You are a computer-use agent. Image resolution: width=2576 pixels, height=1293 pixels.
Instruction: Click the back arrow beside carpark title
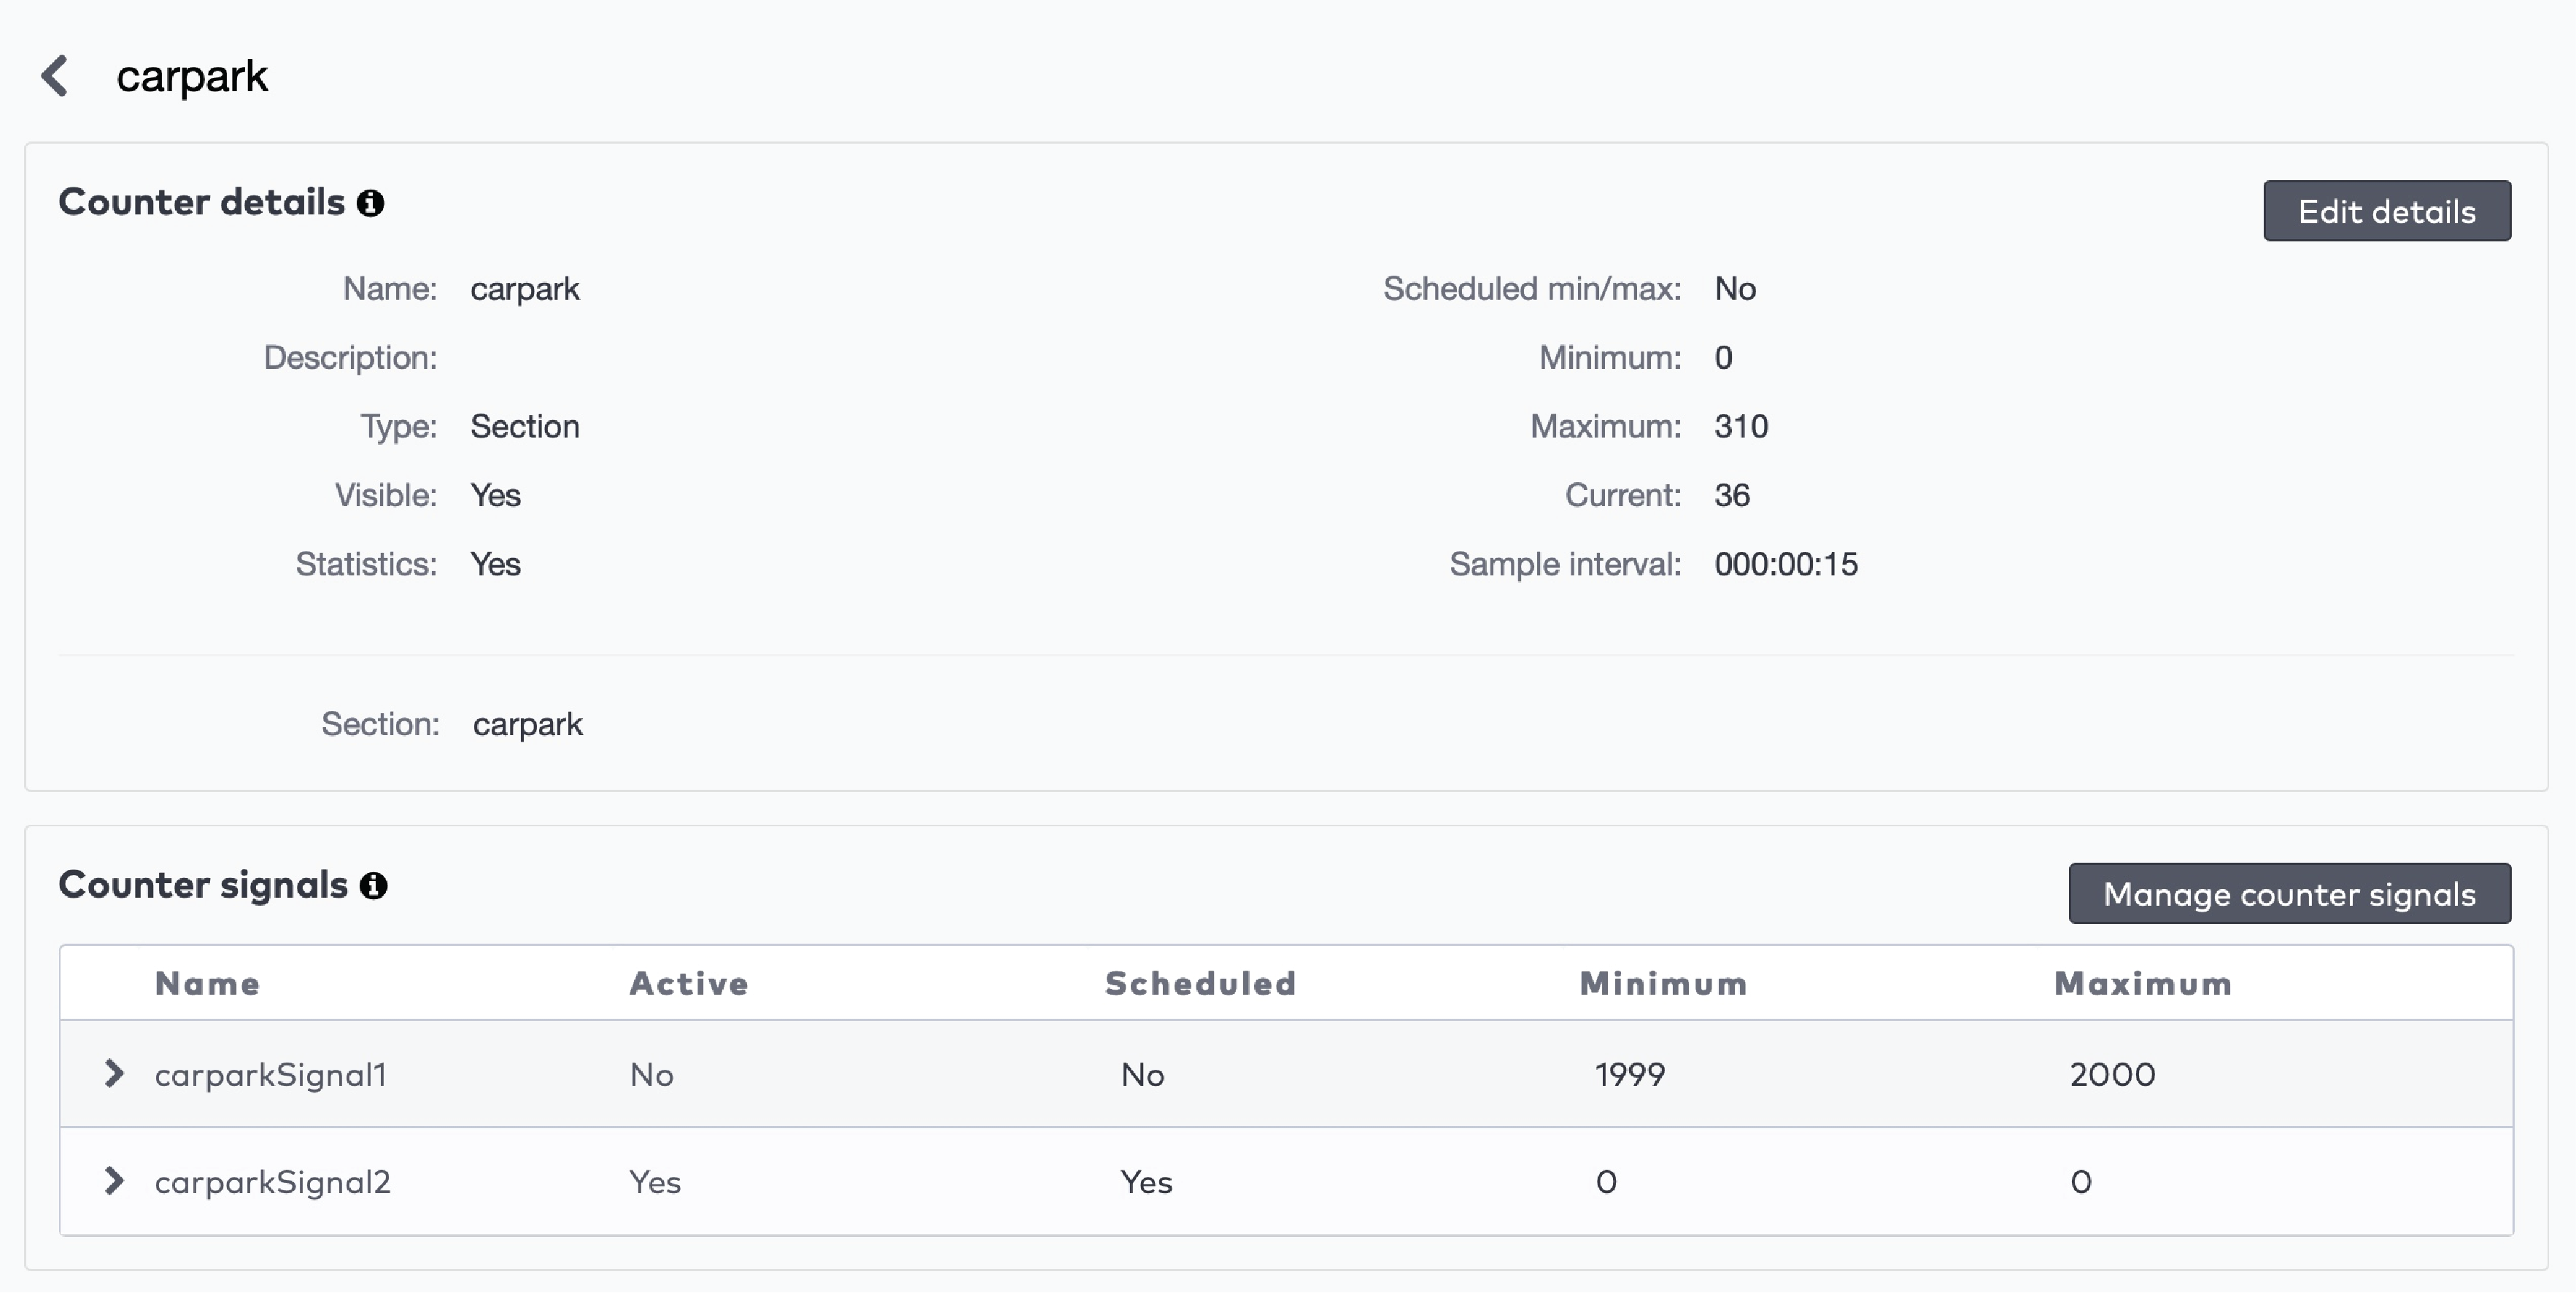pos(55,76)
